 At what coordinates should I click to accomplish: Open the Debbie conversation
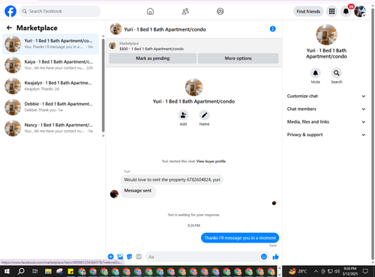[50, 107]
